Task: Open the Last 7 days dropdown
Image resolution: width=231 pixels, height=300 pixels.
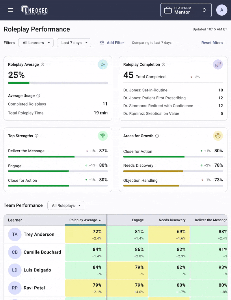Action: [74, 43]
